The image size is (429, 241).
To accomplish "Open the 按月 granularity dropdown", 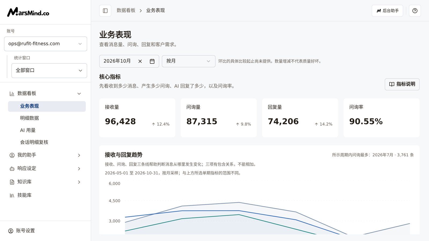I will coord(188,61).
